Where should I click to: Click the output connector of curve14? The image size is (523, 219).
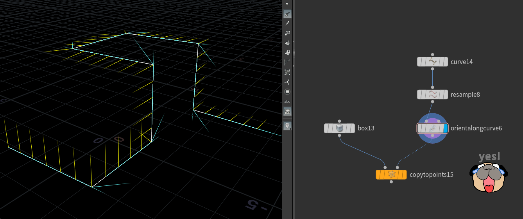(432, 69)
